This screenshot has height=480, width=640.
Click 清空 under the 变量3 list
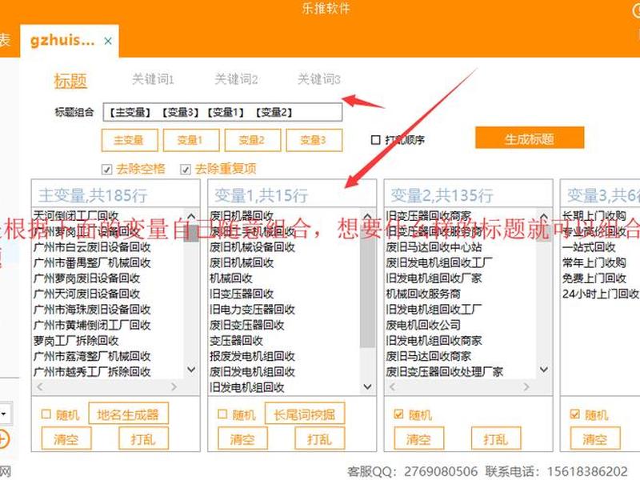point(595,438)
